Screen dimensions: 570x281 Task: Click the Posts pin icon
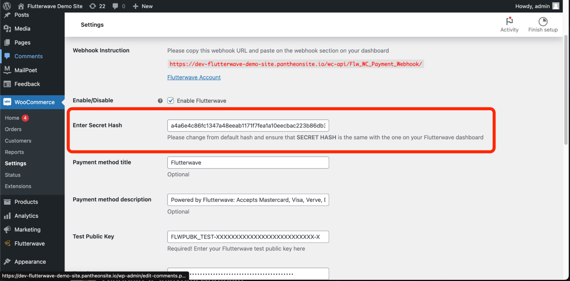click(x=7, y=15)
